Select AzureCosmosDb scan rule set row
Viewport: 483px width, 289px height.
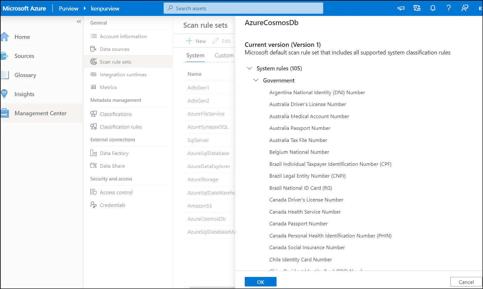coord(209,219)
